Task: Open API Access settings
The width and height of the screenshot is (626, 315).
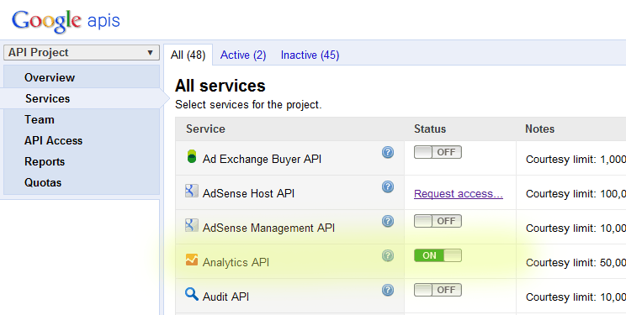Action: [x=53, y=141]
